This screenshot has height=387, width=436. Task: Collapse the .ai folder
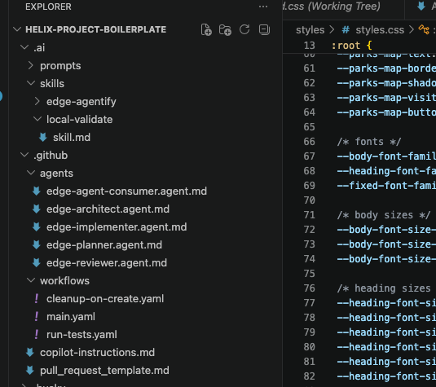coord(24,47)
